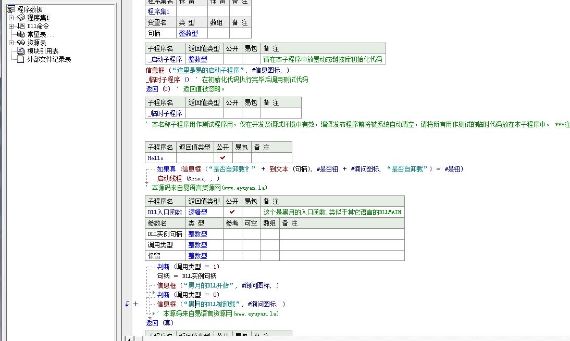Viewport: 570px width, 341px height.
Task: Toggle 公开 checkmark for Dll入口函数
Action: pos(232,212)
